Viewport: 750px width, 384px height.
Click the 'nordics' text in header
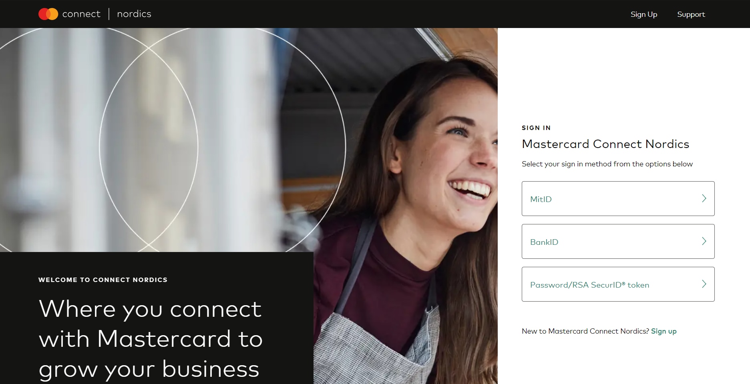point(134,14)
